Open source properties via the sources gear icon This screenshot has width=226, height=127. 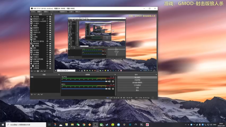coord(38,71)
